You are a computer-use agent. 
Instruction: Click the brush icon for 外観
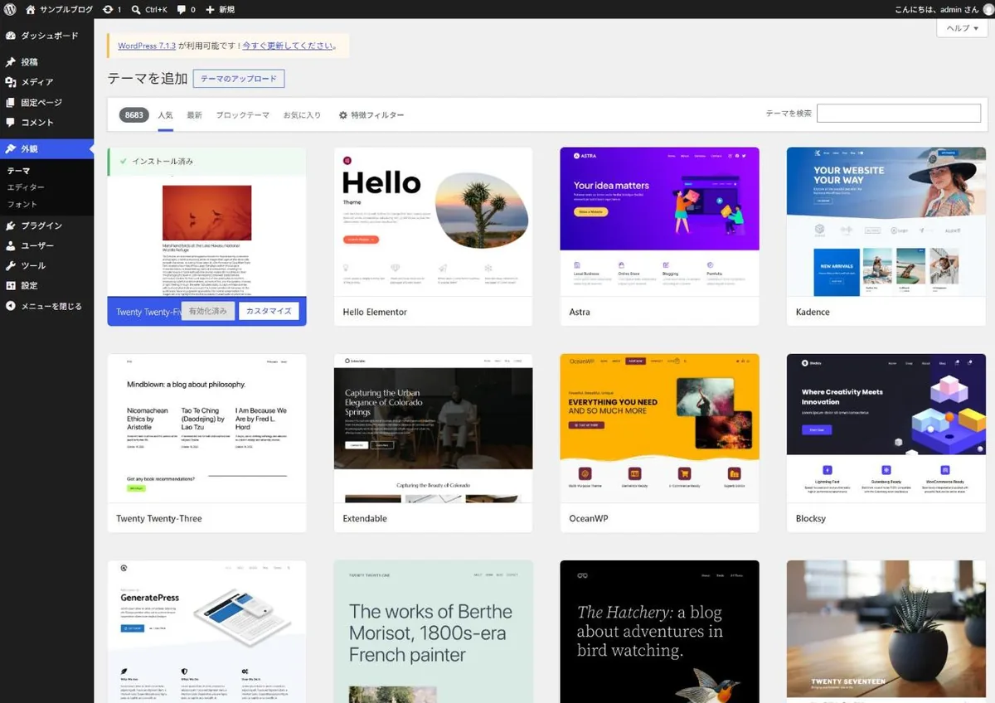pos(11,149)
